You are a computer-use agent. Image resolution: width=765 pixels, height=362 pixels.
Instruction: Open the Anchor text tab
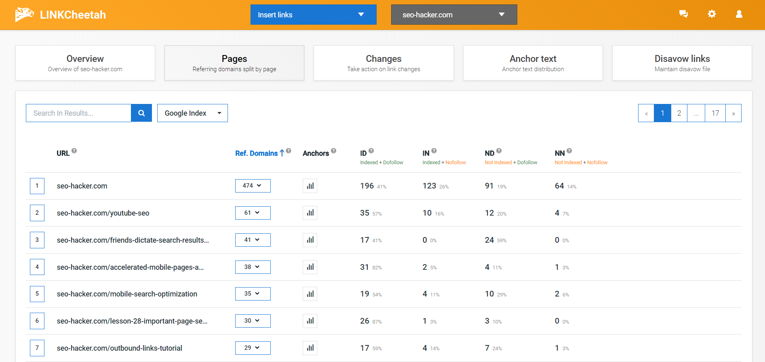(x=533, y=63)
